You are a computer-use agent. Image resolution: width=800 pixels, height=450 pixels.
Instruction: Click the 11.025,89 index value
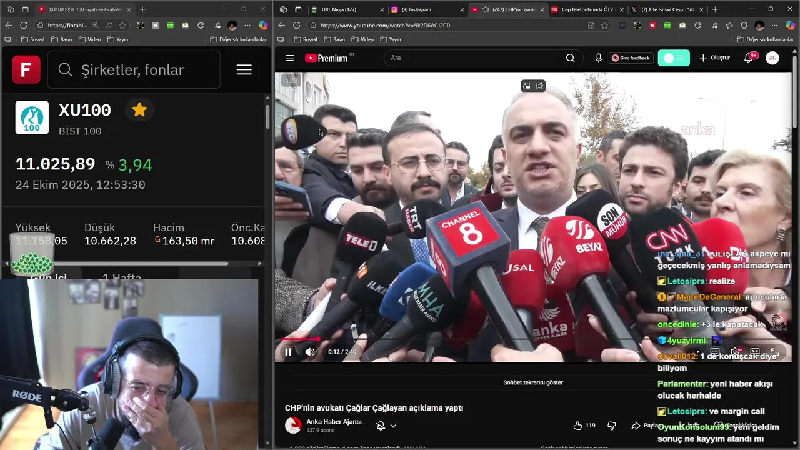55,164
